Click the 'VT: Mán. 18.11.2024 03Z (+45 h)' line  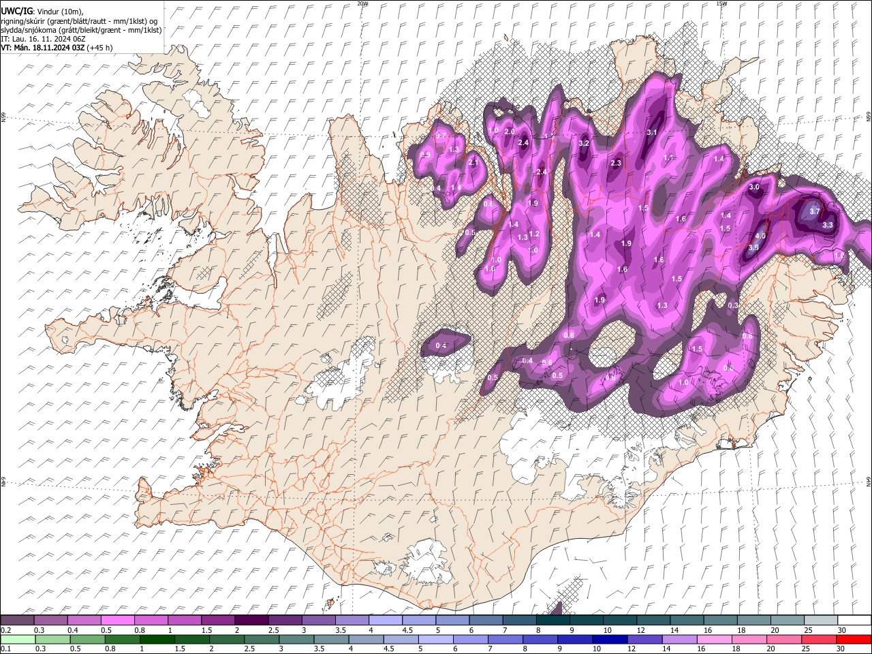point(57,48)
